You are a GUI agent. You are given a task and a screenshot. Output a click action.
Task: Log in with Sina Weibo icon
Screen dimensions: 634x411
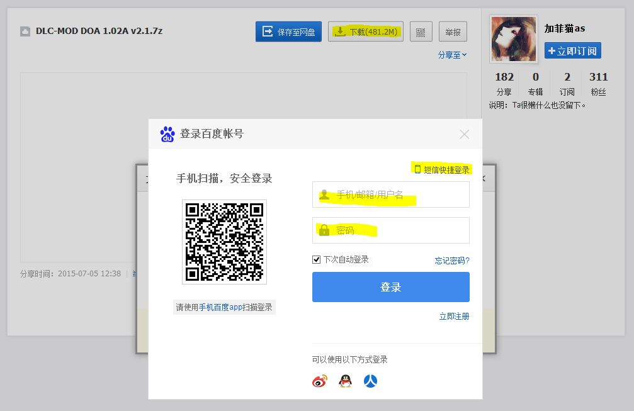tap(319, 381)
